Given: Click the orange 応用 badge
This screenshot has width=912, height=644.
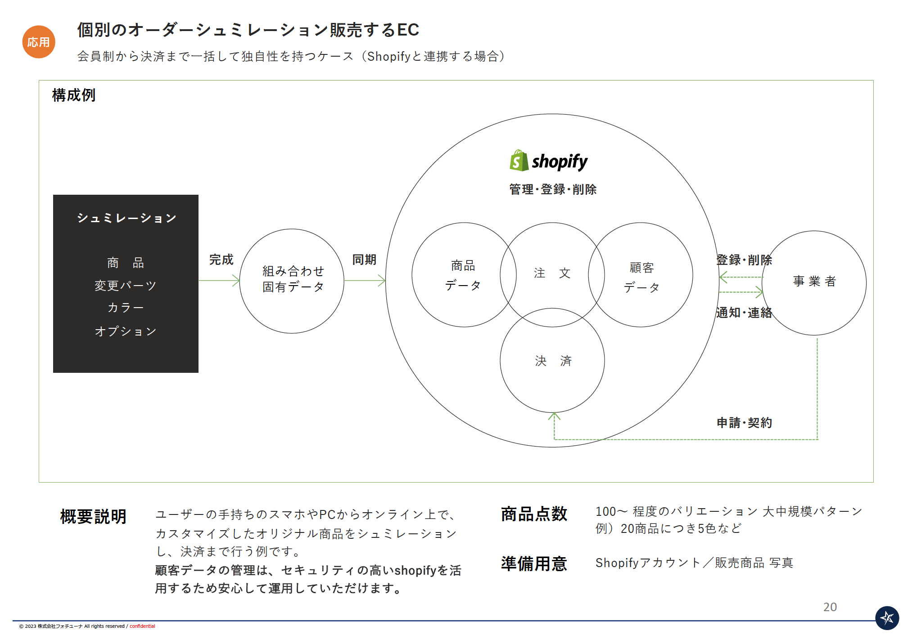Looking at the screenshot, I should coord(39,42).
